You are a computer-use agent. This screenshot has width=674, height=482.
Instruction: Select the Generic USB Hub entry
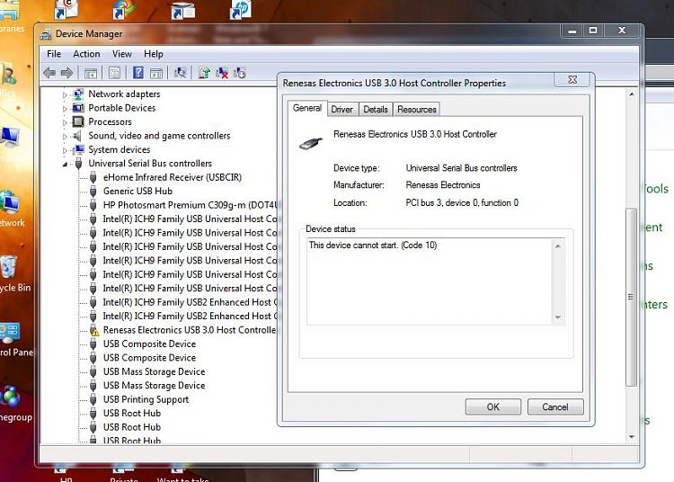(x=137, y=192)
